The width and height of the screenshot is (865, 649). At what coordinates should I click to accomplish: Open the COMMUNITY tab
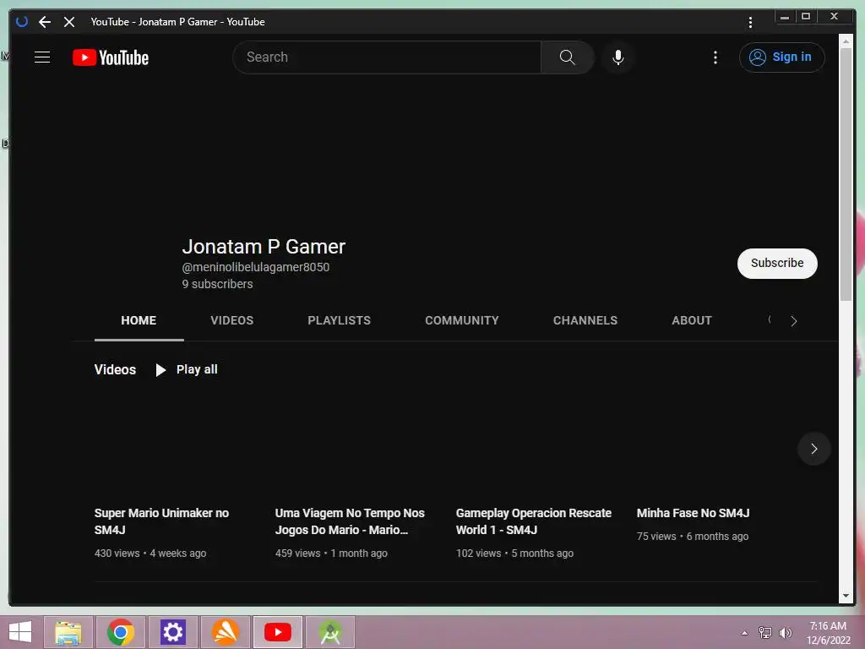(x=462, y=320)
